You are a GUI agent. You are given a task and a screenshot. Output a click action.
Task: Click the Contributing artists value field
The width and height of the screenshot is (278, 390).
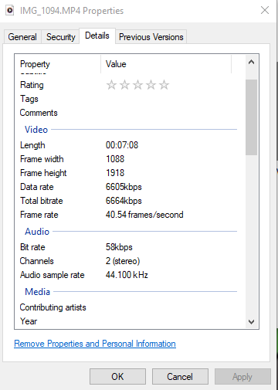[168, 307]
